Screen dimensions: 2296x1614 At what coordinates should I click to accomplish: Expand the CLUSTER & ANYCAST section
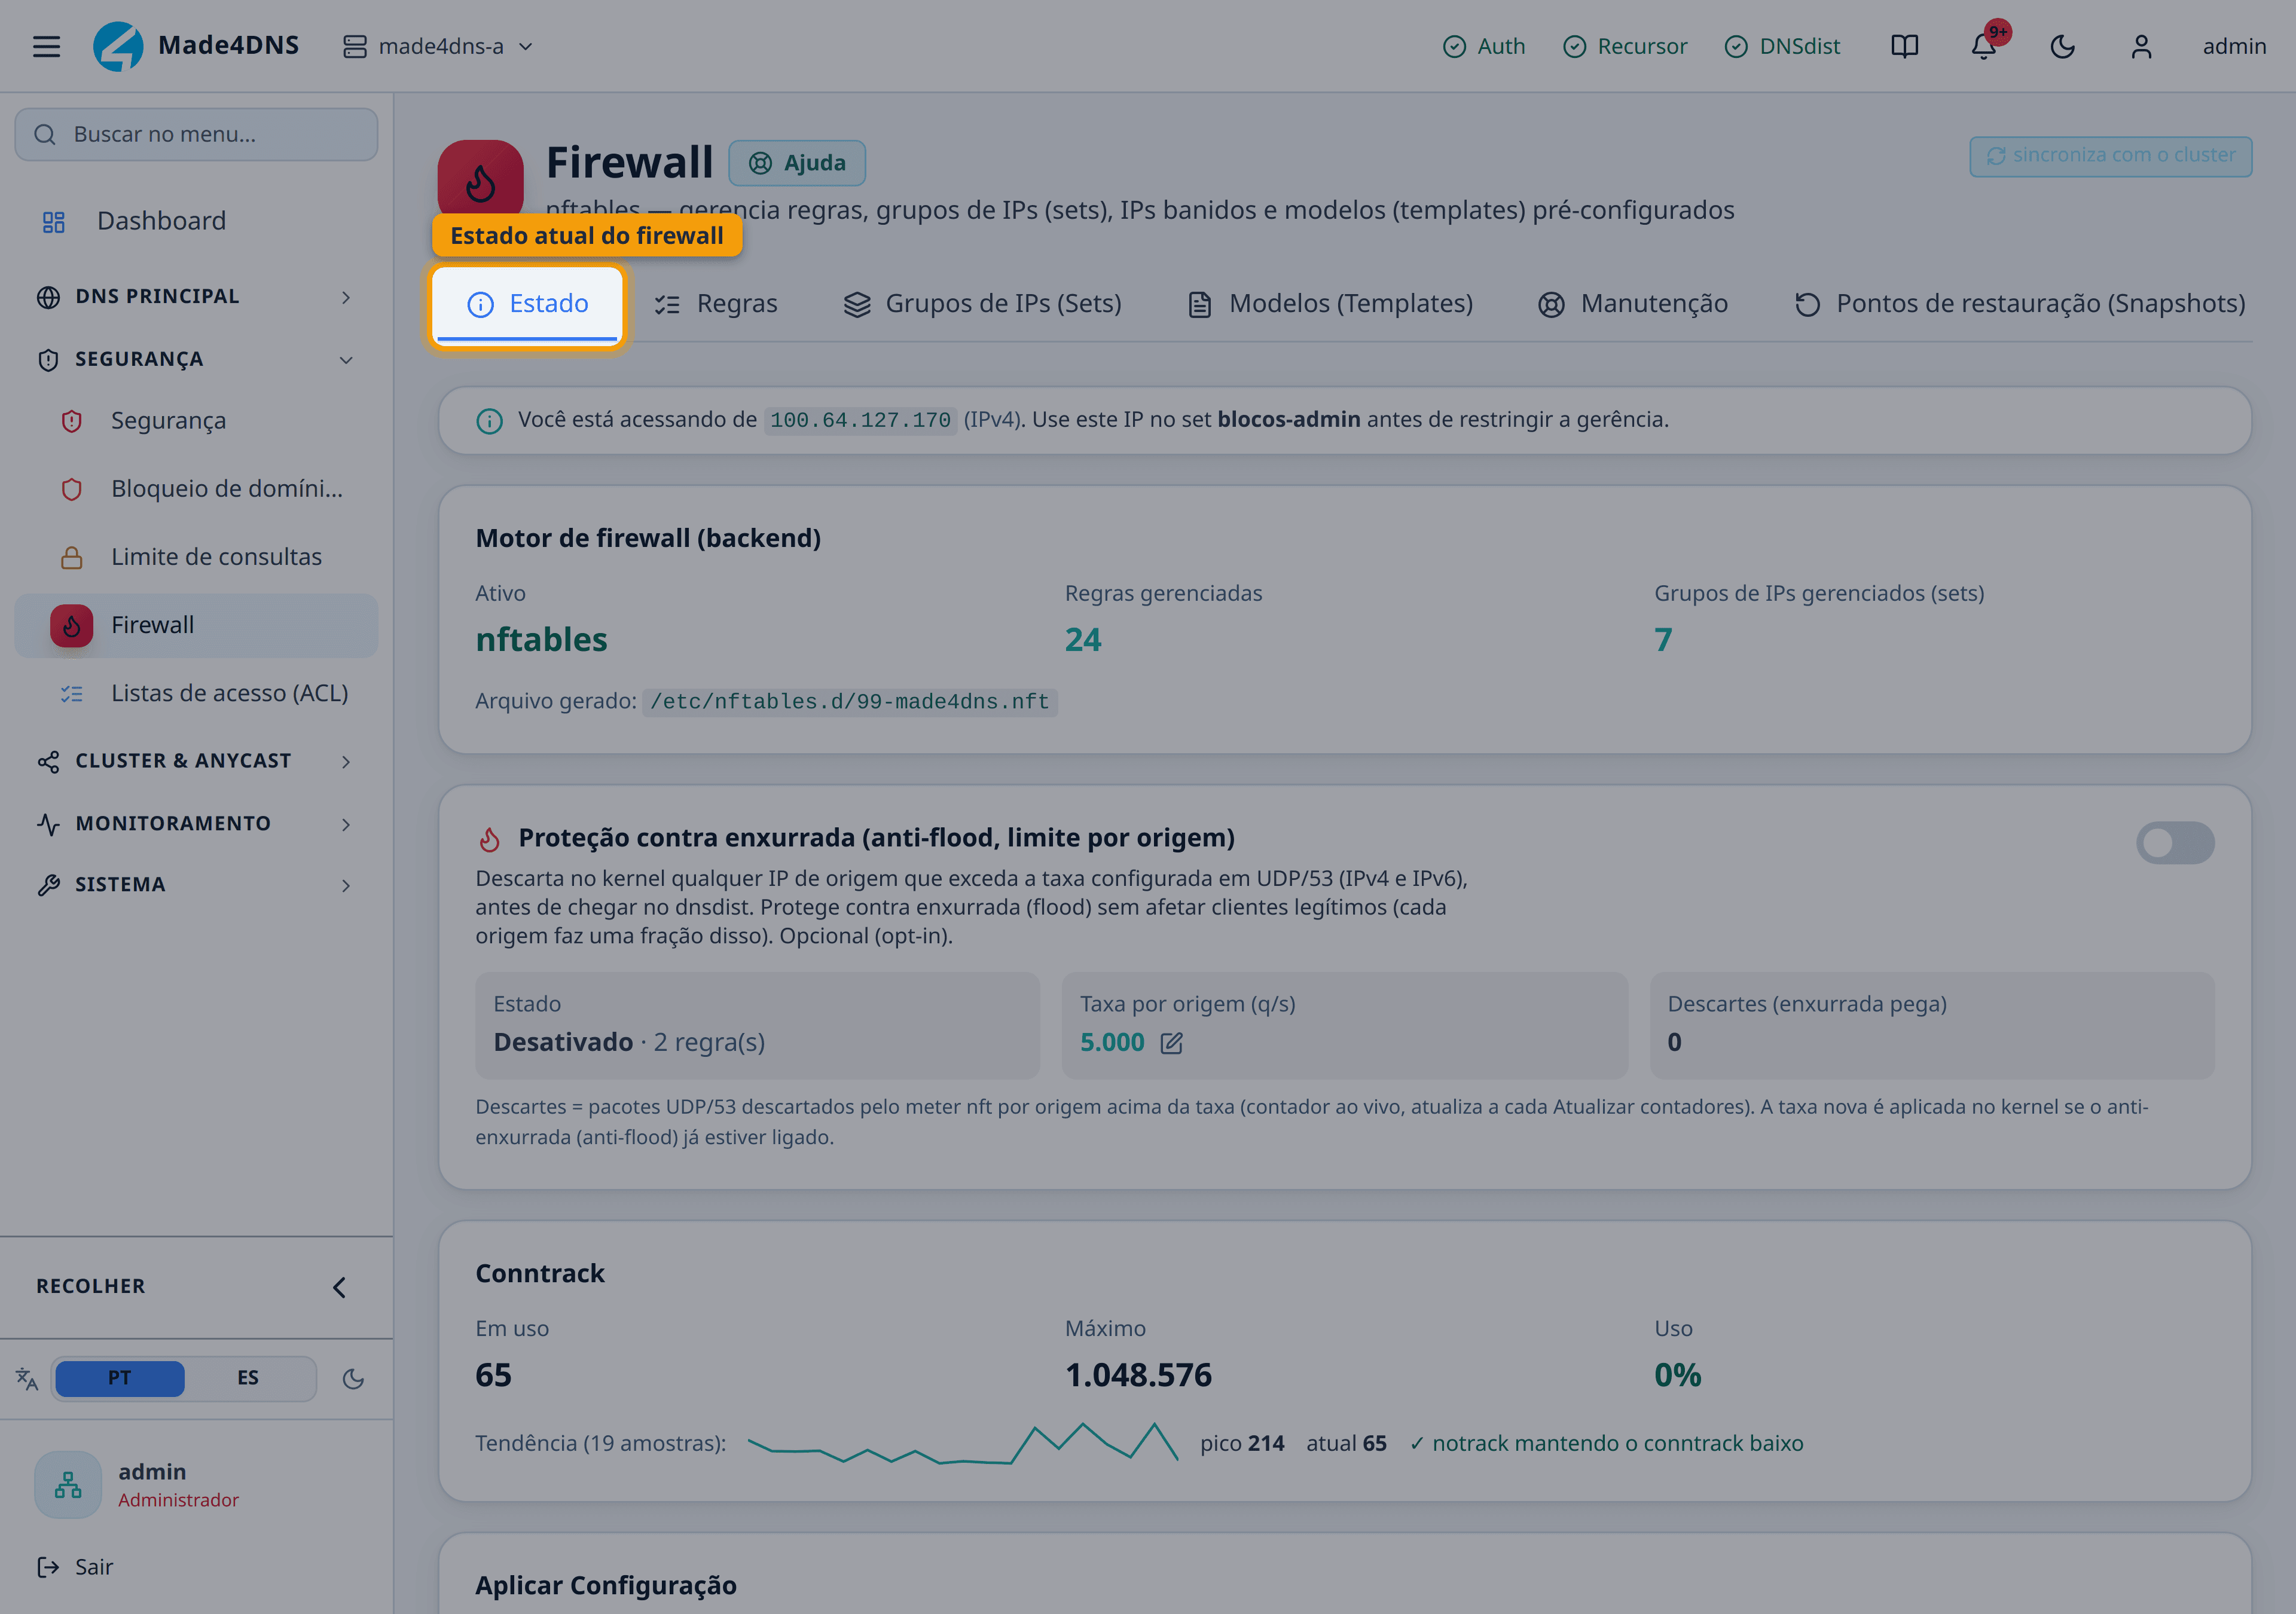[196, 762]
